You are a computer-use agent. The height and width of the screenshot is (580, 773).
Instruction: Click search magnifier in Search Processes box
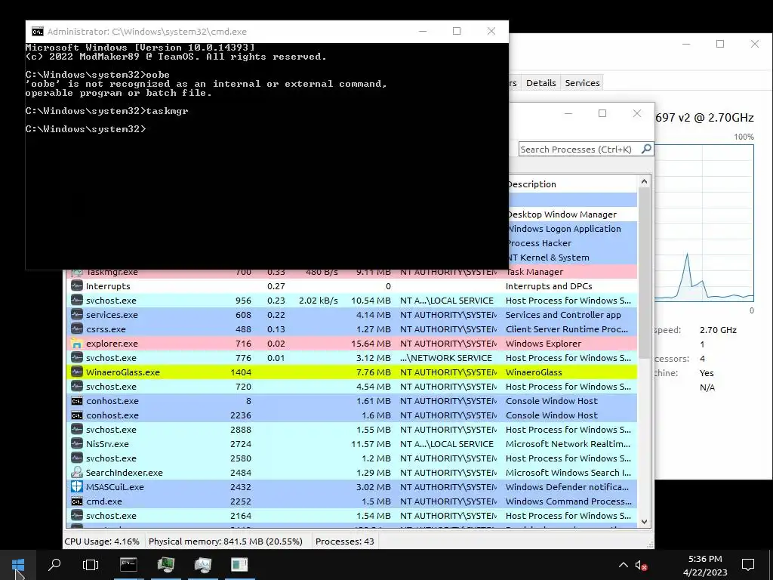pyautogui.click(x=646, y=149)
